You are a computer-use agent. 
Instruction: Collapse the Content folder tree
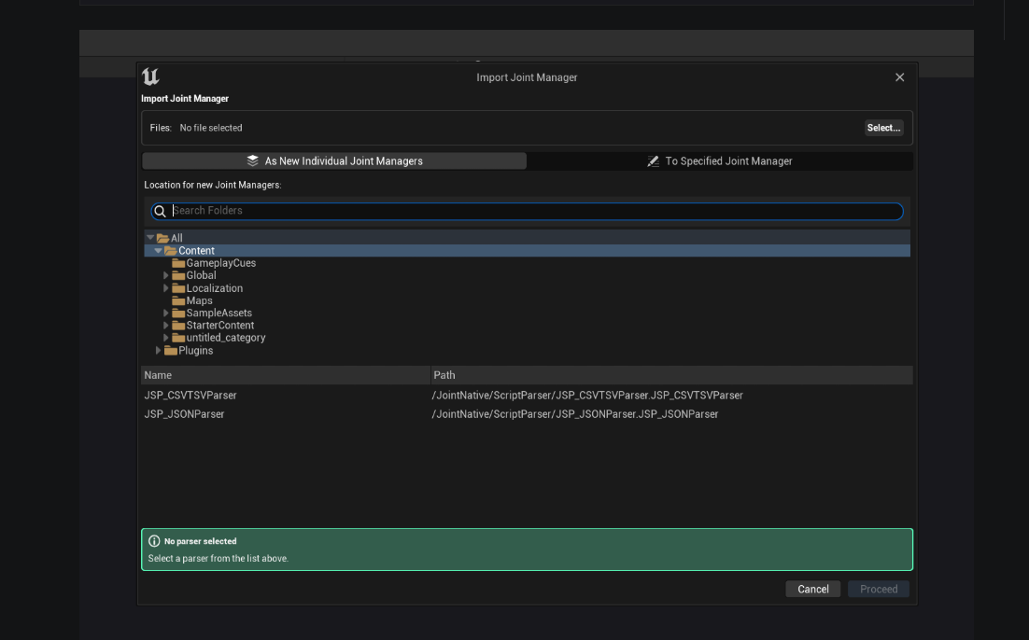[158, 251]
